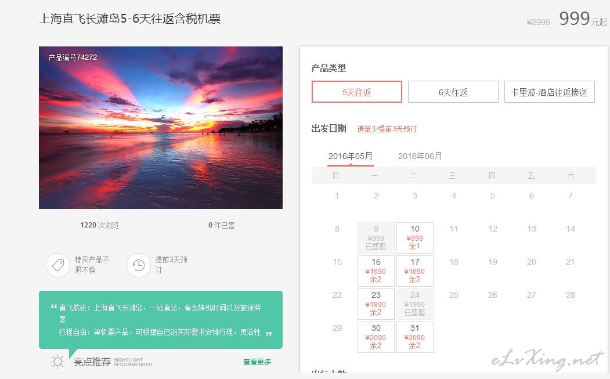The height and width of the screenshot is (379, 610).
Task: Select the 5天往返 product type
Action: [357, 92]
